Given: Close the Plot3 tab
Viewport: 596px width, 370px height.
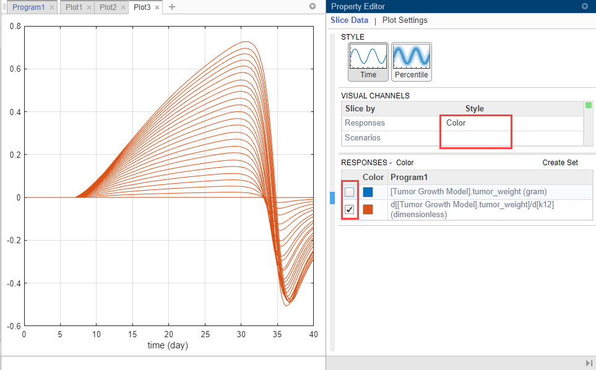Looking at the screenshot, I should pyautogui.click(x=157, y=7).
